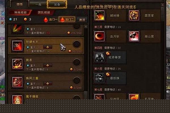
Task: Increase 疾风三重 level with plus button
Action: [x=48, y=84]
